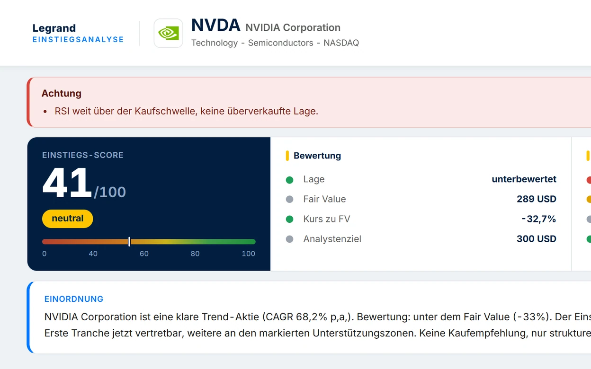Click the gray status dot beside Analystenziel

pyautogui.click(x=290, y=239)
